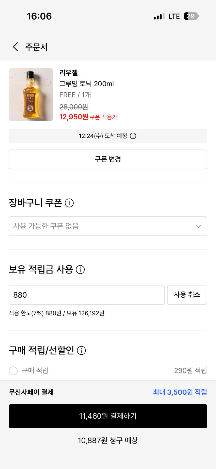Open the 최대 3,500원 적립 link
The image size is (216, 469).
(180, 392)
